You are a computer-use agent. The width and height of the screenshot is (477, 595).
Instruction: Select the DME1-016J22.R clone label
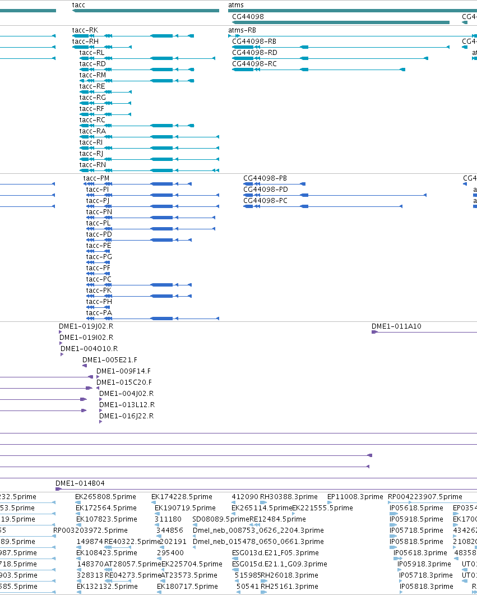(126, 416)
